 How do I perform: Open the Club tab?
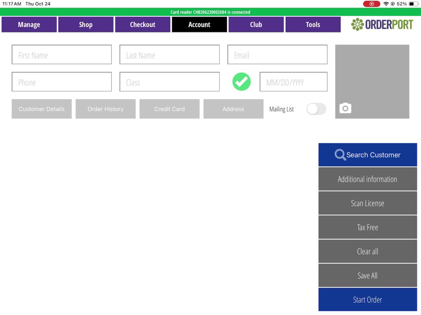point(256,25)
